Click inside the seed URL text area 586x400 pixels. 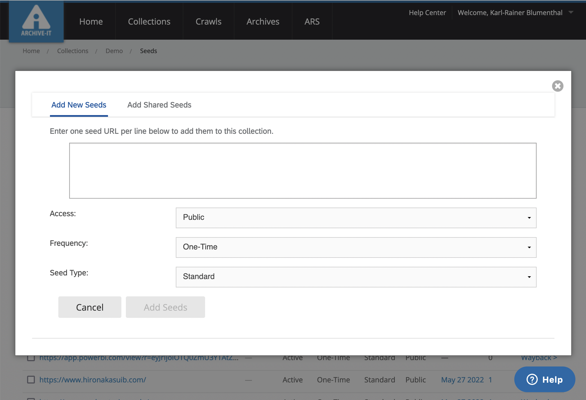coord(302,170)
